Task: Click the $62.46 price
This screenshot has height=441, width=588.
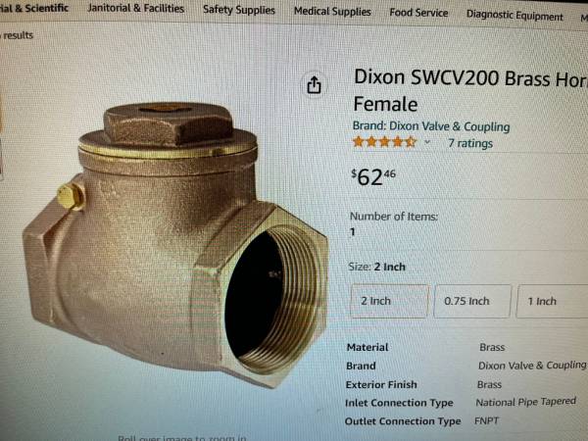Action: pyautogui.click(x=373, y=177)
